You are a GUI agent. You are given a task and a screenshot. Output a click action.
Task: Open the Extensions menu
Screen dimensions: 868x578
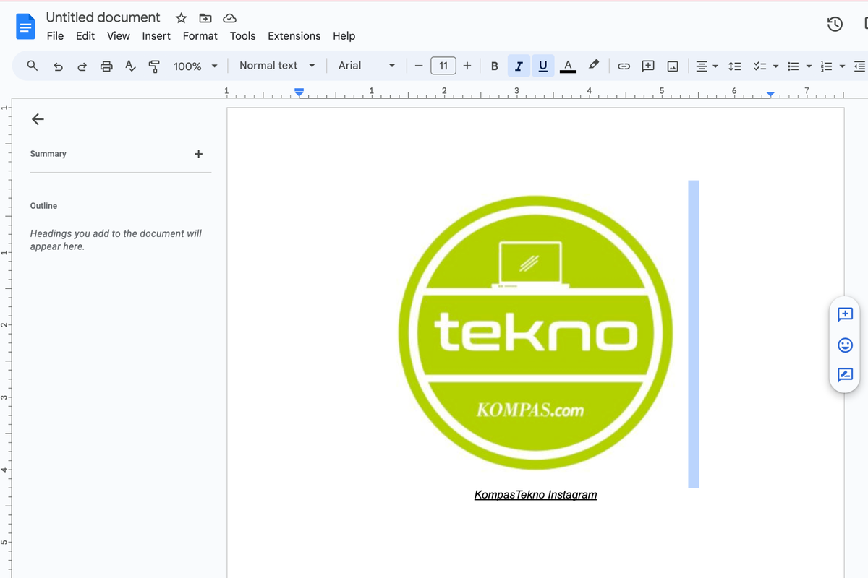294,36
